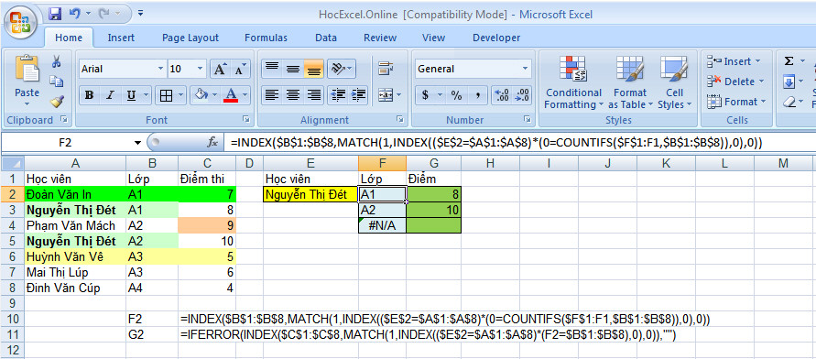Screen dimensions: 816x359
Task: Select bottom vertical alignment
Action: click(x=314, y=68)
